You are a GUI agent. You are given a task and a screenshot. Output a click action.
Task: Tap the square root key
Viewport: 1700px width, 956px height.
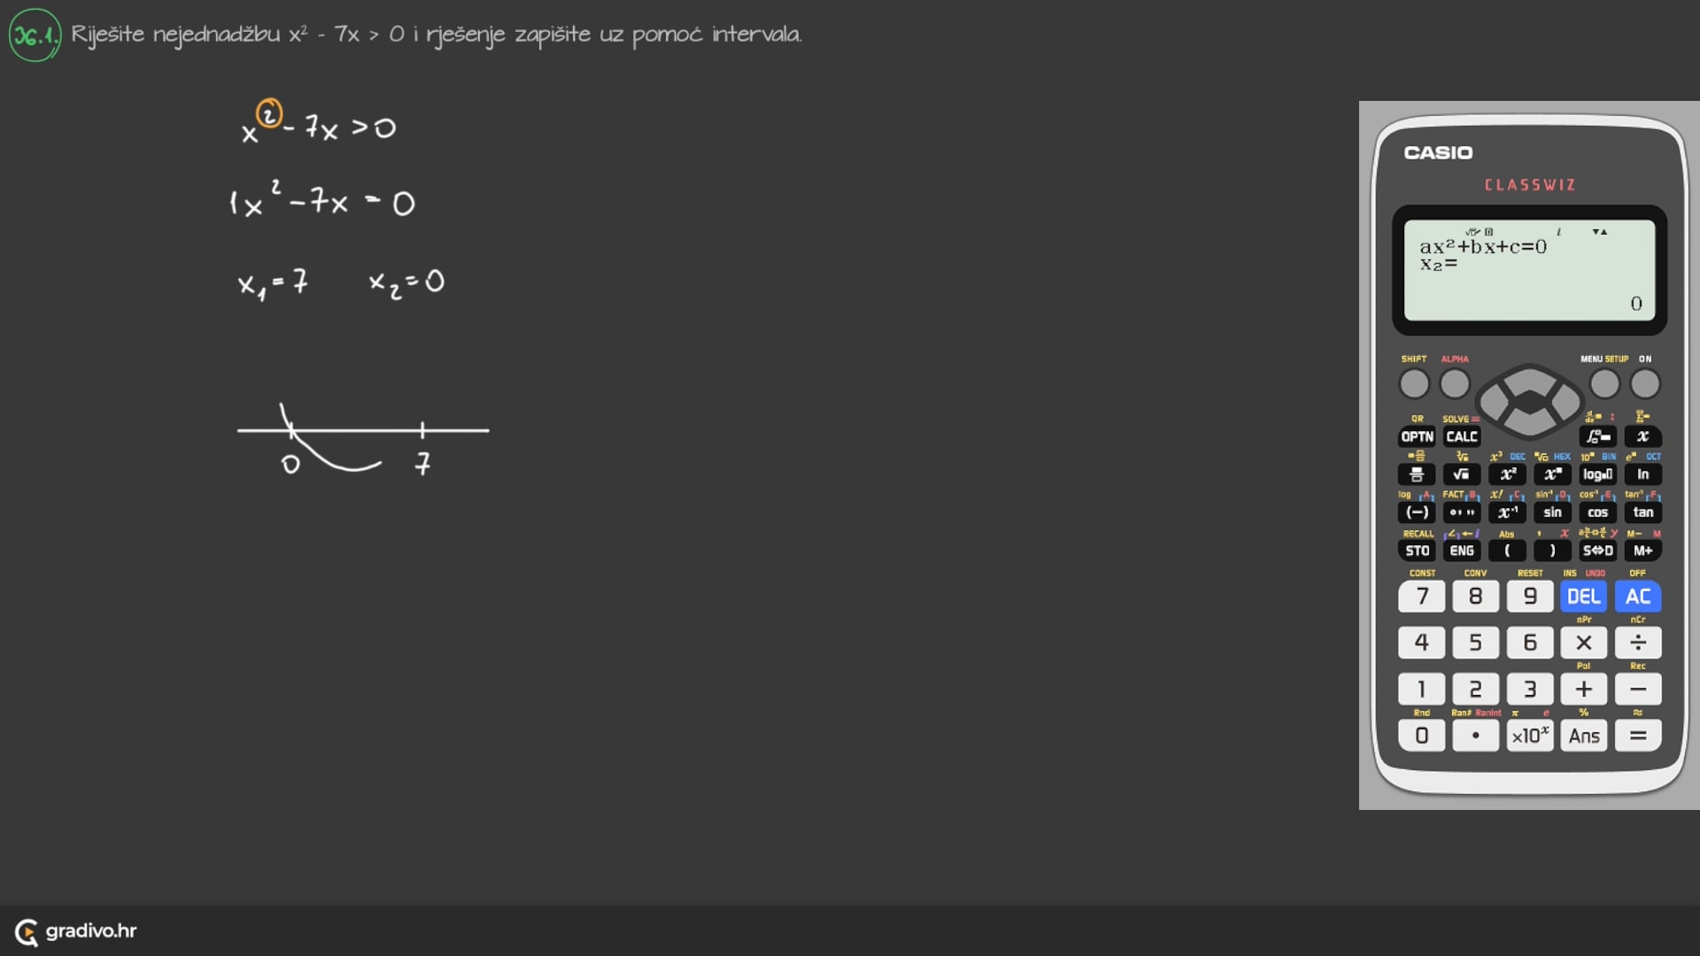tap(1461, 474)
